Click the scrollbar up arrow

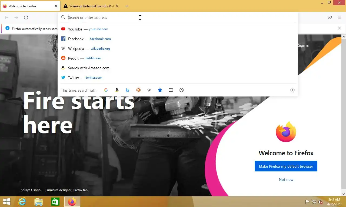(x=344, y=36)
